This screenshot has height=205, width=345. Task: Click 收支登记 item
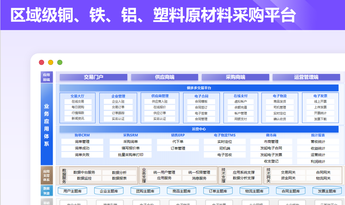[x=271, y=161]
